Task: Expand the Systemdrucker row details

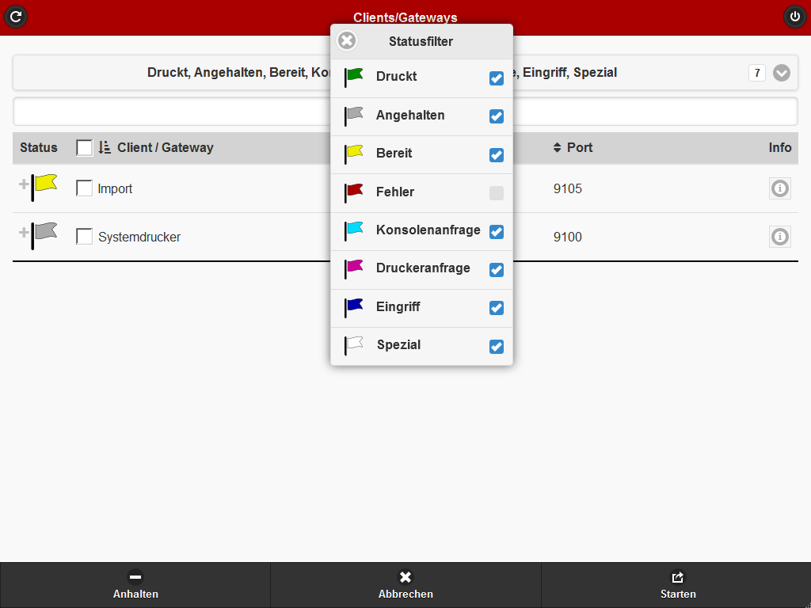Action: point(24,233)
